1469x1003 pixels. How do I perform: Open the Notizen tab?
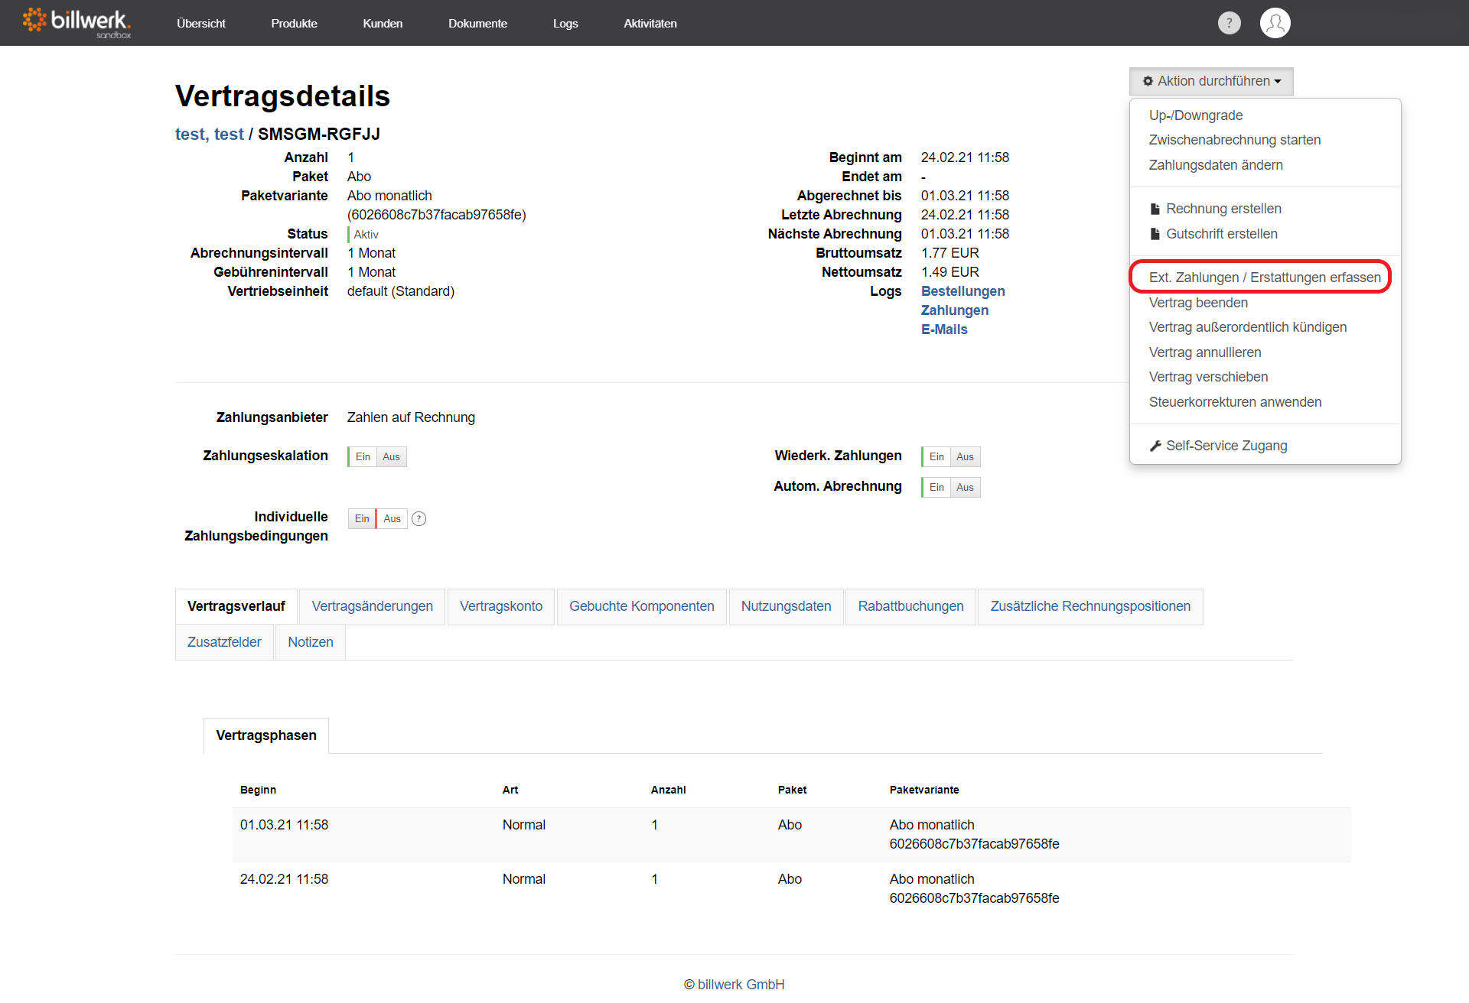311,642
